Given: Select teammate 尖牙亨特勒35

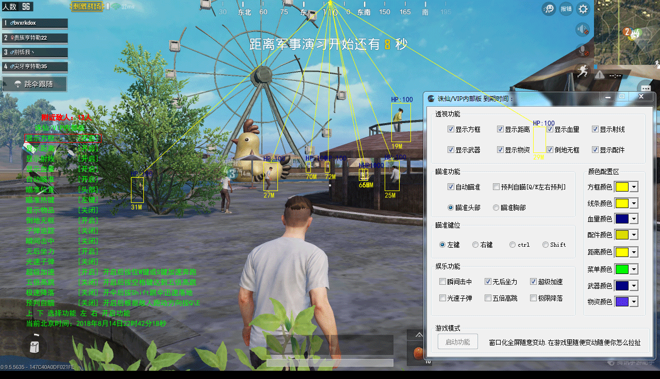Looking at the screenshot, I should click(x=35, y=66).
